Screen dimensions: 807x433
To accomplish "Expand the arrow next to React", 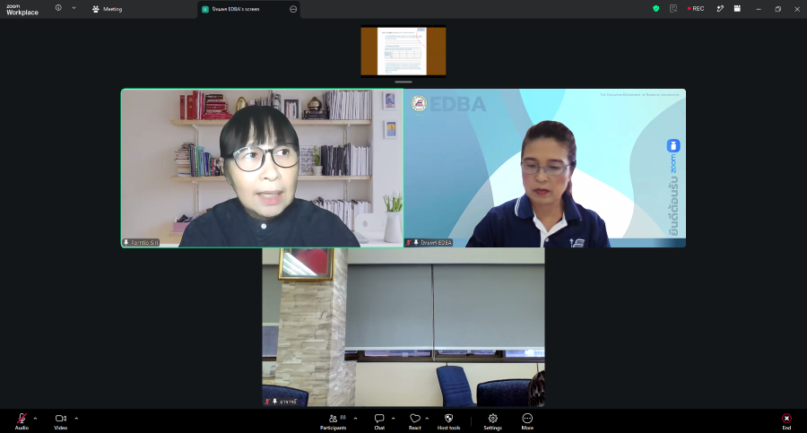I will (427, 418).
